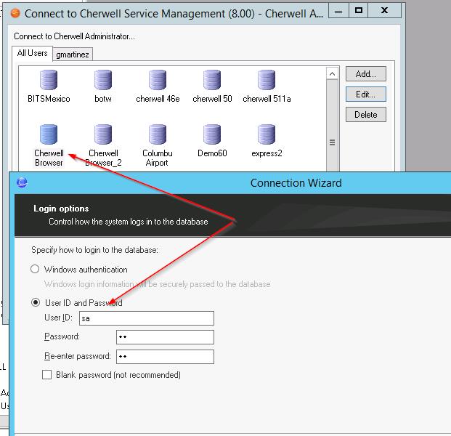Screen dimensions: 451x436
Task: Enable the Blank password checkbox
Action: click(47, 375)
